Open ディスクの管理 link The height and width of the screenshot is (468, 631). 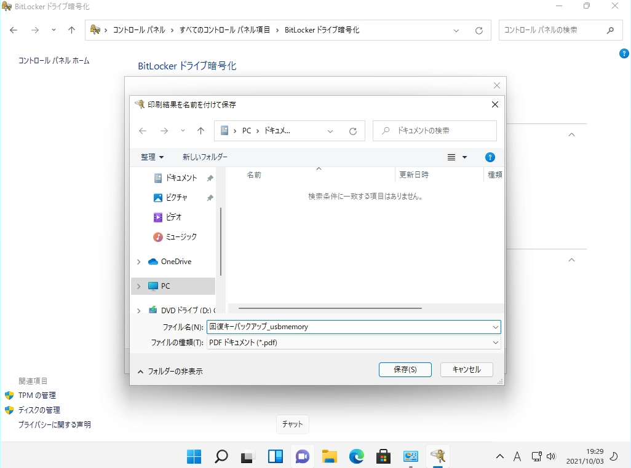point(39,410)
